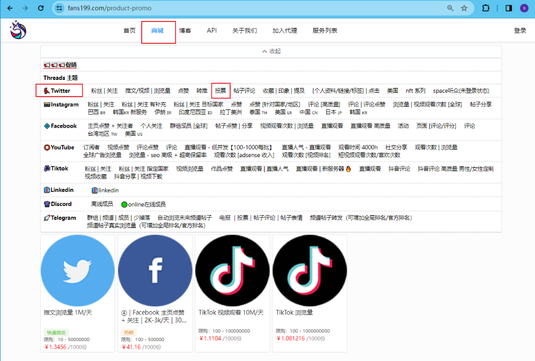Toggle the browser side panel icon
Screen dimensions: 535x361
508,8
